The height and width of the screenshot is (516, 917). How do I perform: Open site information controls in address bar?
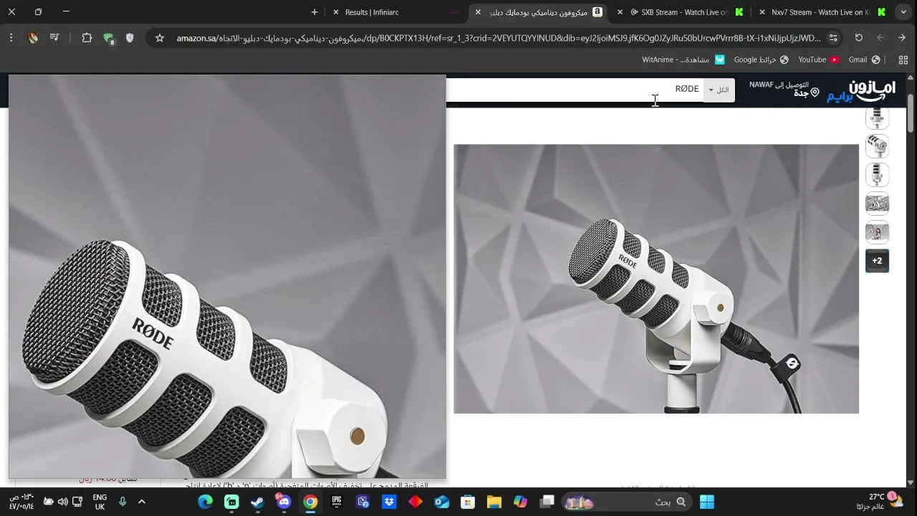pos(832,38)
